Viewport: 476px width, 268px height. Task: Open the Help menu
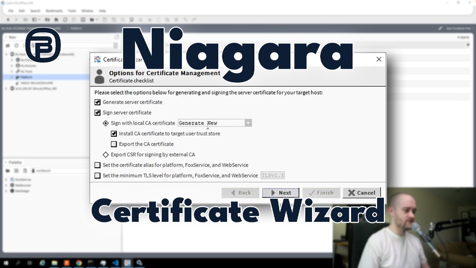tap(102, 11)
